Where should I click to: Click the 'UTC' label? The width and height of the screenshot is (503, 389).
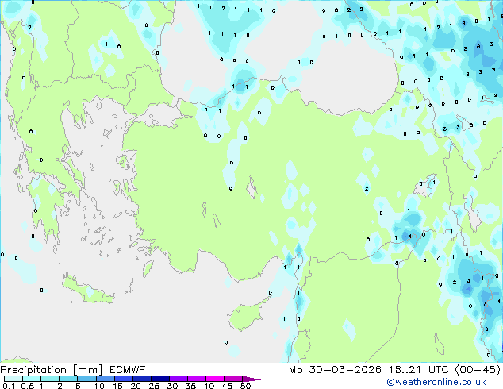438,370
